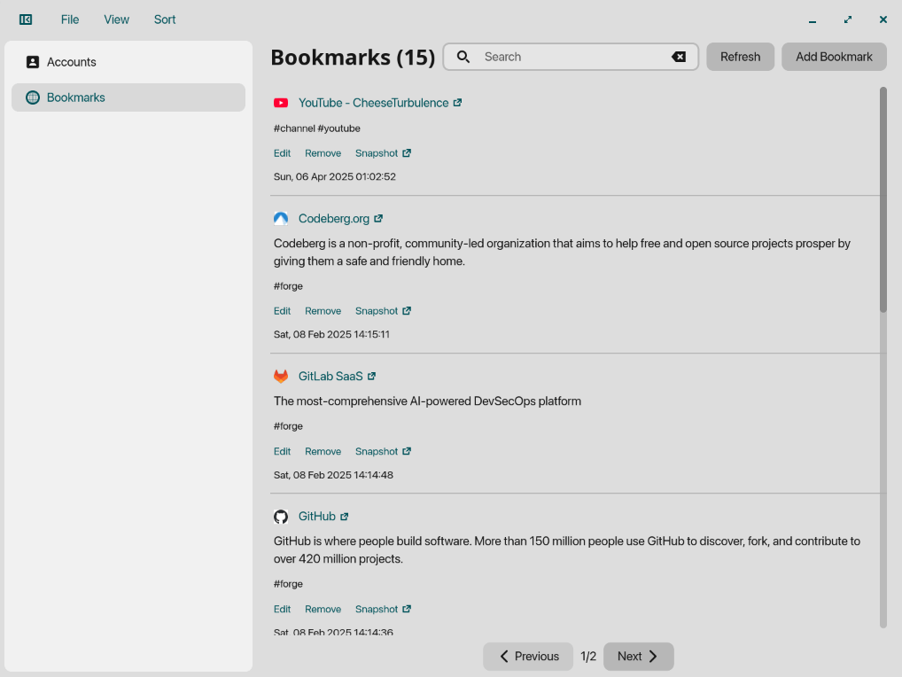Click the #forge tag under Codeberg.org
Screen dimensions: 902x677
288,286
